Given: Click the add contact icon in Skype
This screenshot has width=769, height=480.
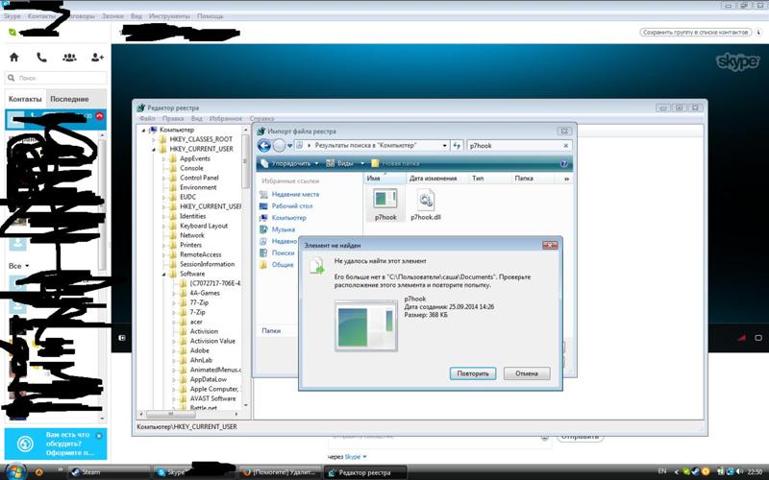Looking at the screenshot, I should (97, 58).
